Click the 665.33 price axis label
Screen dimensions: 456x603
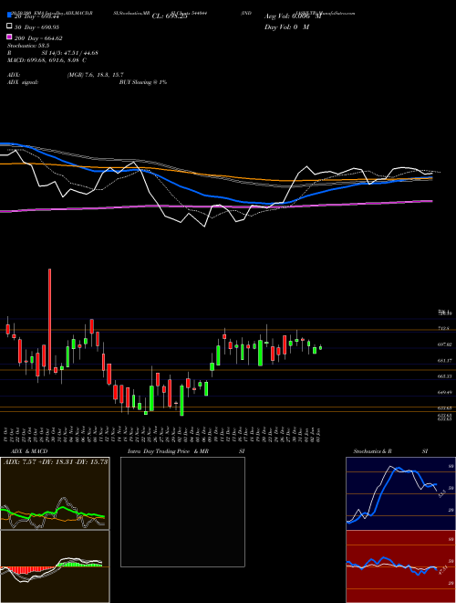pos(444,376)
